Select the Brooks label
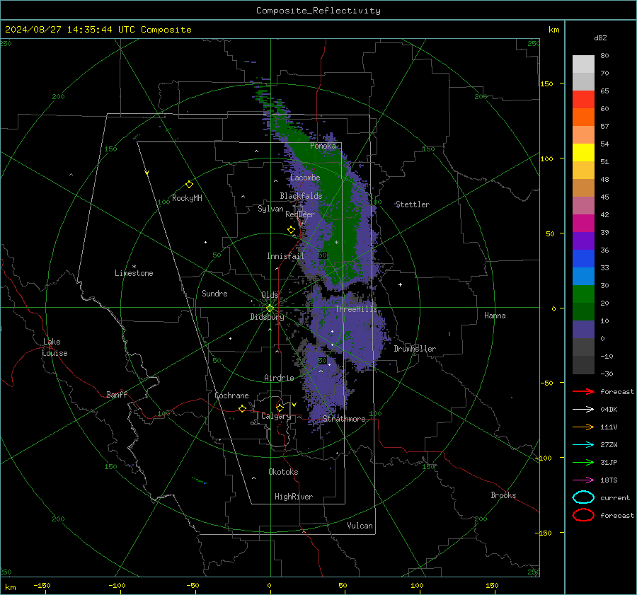This screenshot has width=637, height=595. pyautogui.click(x=503, y=495)
